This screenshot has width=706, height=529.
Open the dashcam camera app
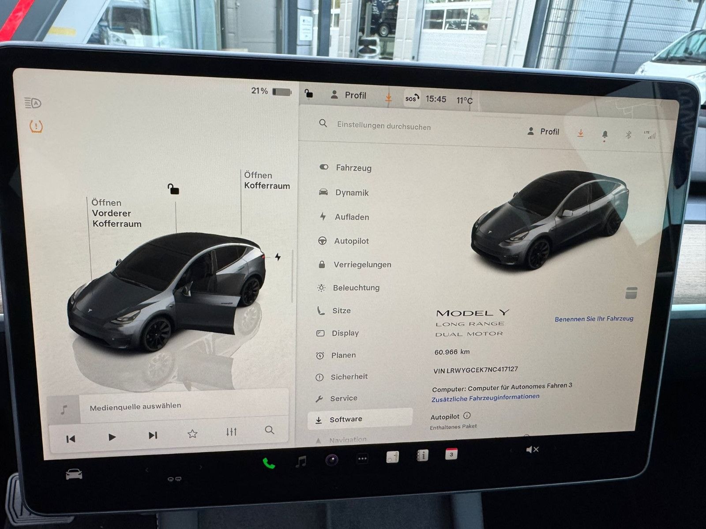[332, 460]
